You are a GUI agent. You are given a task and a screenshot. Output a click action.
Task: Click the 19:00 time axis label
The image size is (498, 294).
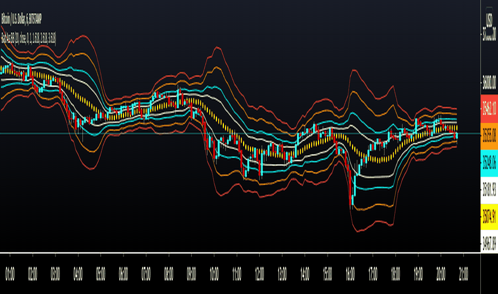pos(418,274)
